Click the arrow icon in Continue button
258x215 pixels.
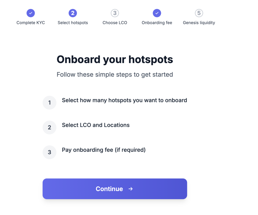pos(131,189)
